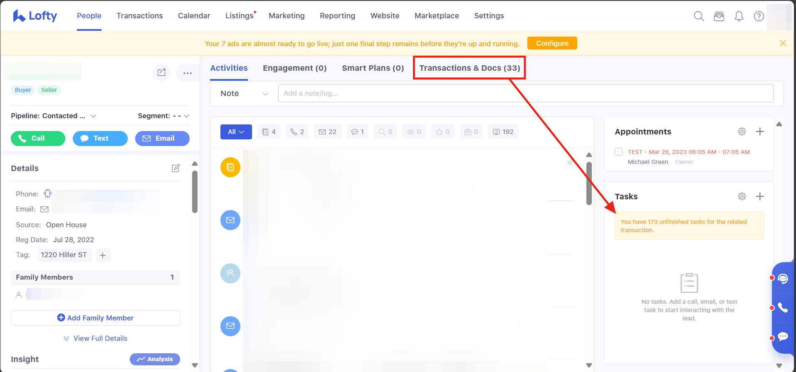This screenshot has height=372, width=796.
Task: Add a new tag with plus icon
Action: 103,255
